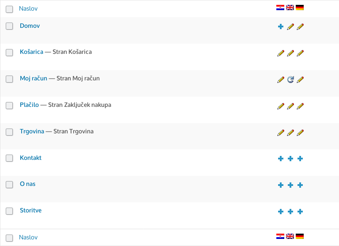Select the Trgovina row checkbox
The width and height of the screenshot is (339, 246).
click(9, 132)
